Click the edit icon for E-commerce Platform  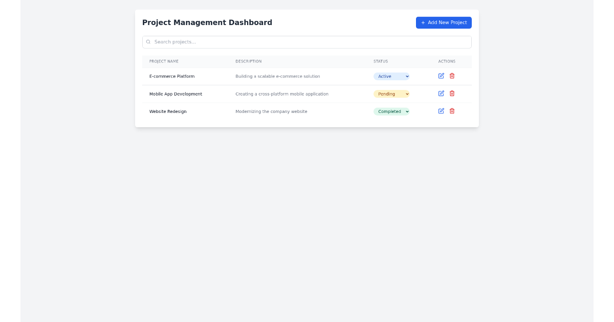click(x=441, y=76)
